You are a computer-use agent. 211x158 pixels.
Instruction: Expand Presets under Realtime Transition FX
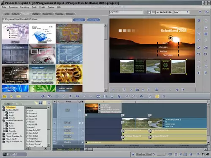click(x=4, y=129)
